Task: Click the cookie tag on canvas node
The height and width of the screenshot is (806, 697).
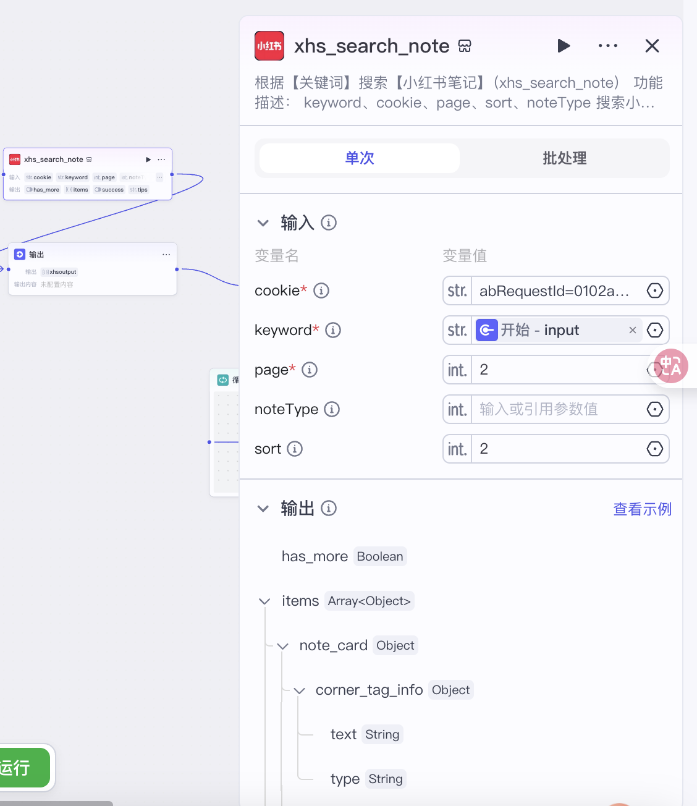Action: pyautogui.click(x=38, y=177)
